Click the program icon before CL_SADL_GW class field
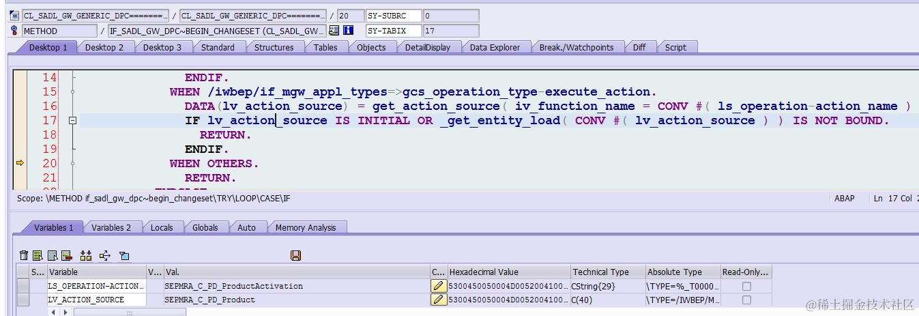This screenshot has width=919, height=316. tap(14, 15)
